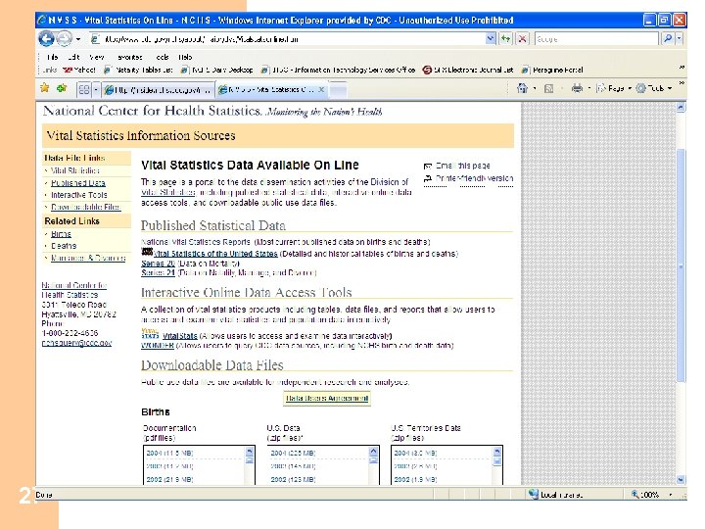Open the Page toolbar menu
Screen dimensions: 705x529
(614, 88)
